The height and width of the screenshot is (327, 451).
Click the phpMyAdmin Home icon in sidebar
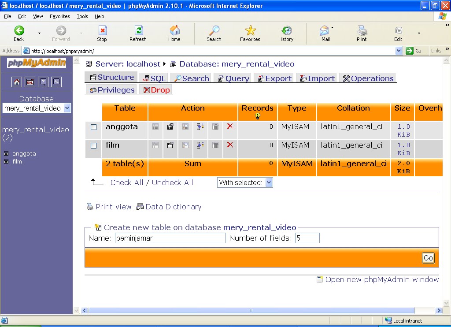click(x=17, y=82)
